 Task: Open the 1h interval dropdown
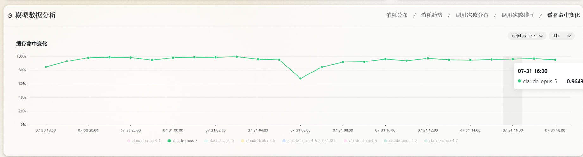(562, 36)
